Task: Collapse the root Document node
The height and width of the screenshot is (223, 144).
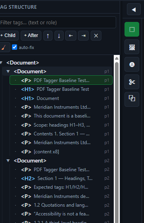Action: 1,63
